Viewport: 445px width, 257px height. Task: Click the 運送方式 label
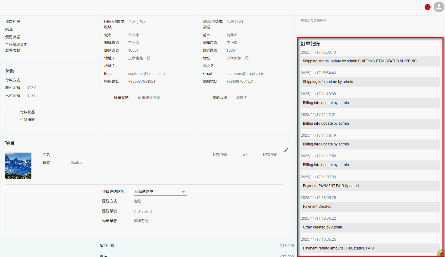point(109,201)
